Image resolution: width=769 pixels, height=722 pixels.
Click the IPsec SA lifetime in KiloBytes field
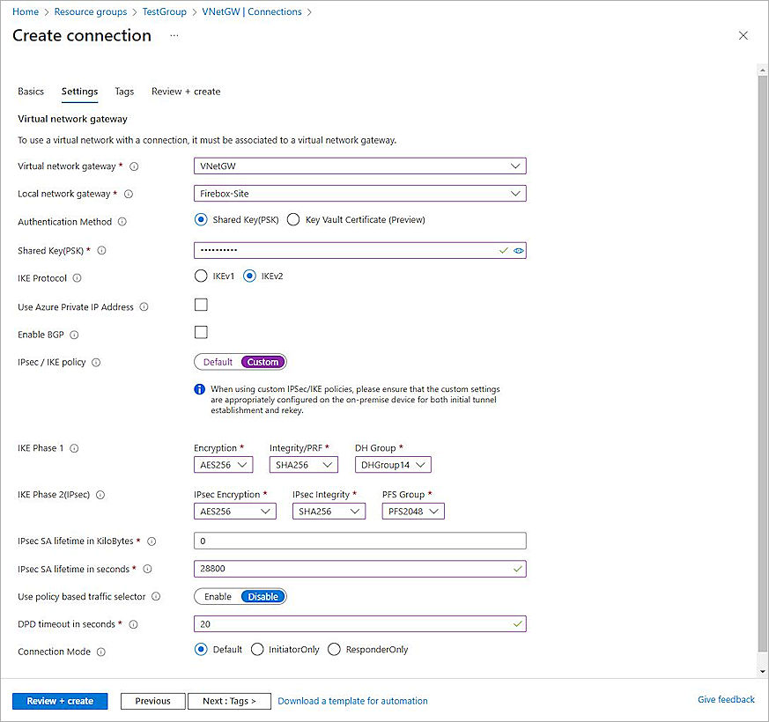(x=359, y=540)
